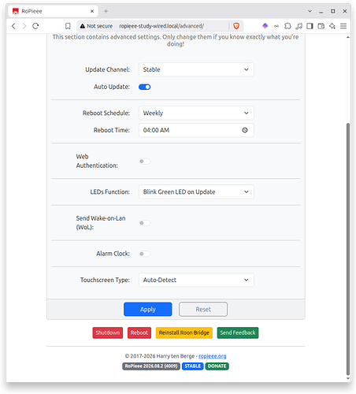Open the Leo AI sparkle icon
356x394 pixels.
pyautogui.click(x=332, y=26)
